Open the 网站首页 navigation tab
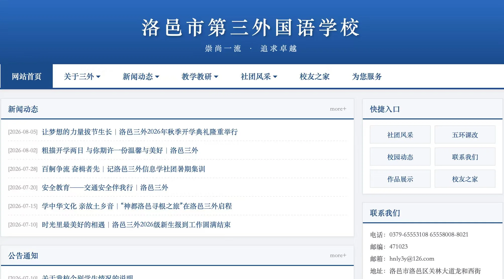The image size is (504, 279). pyautogui.click(x=27, y=76)
